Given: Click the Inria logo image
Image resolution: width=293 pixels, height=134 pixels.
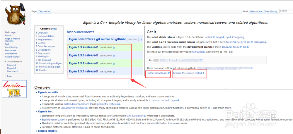Looking at the screenshot, I should pos(14,84).
